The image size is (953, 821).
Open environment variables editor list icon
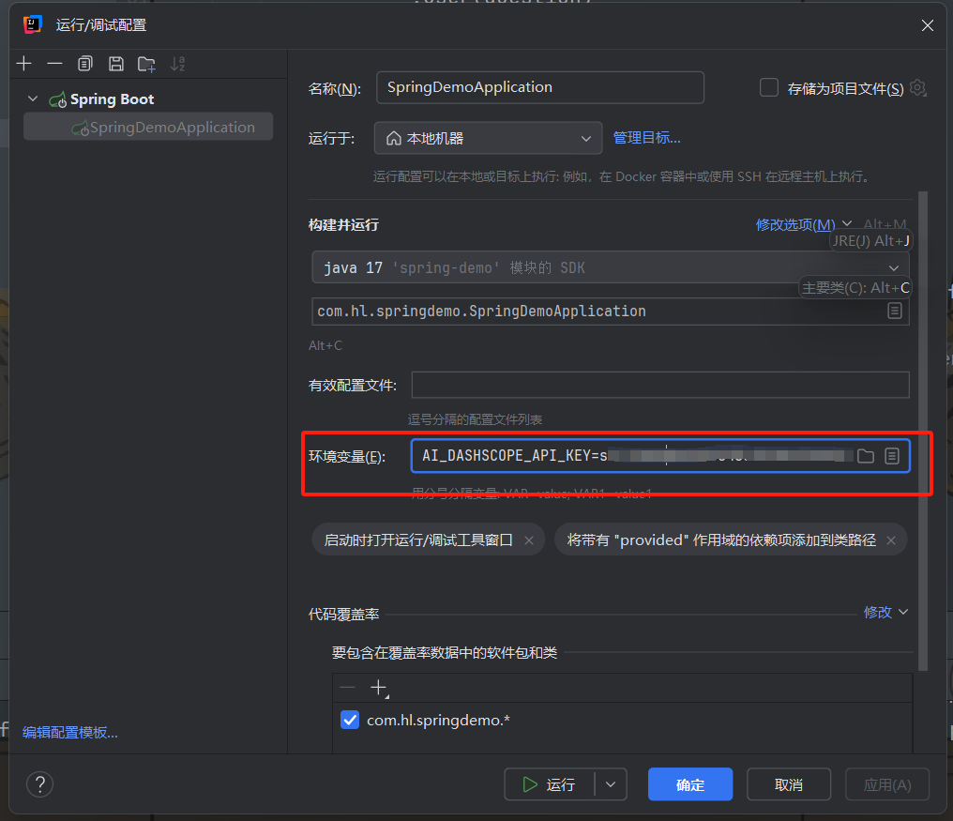pyautogui.click(x=892, y=455)
